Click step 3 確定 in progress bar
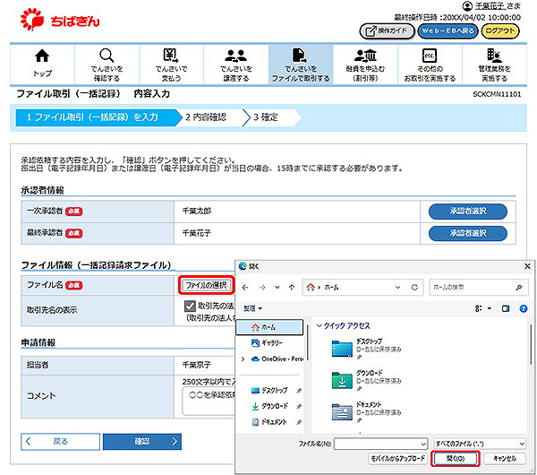Viewport: 537px width, 475px height. [266, 117]
